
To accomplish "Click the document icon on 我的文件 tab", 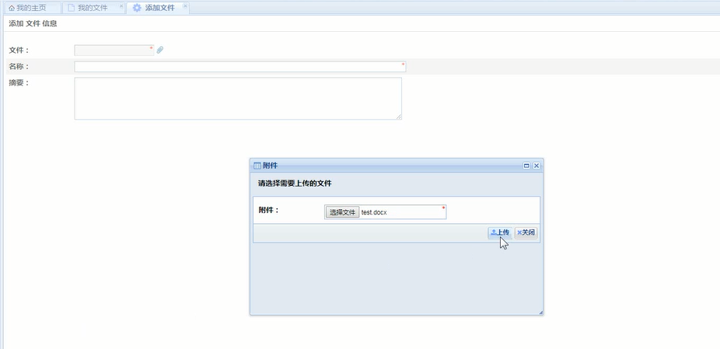I will [x=72, y=8].
